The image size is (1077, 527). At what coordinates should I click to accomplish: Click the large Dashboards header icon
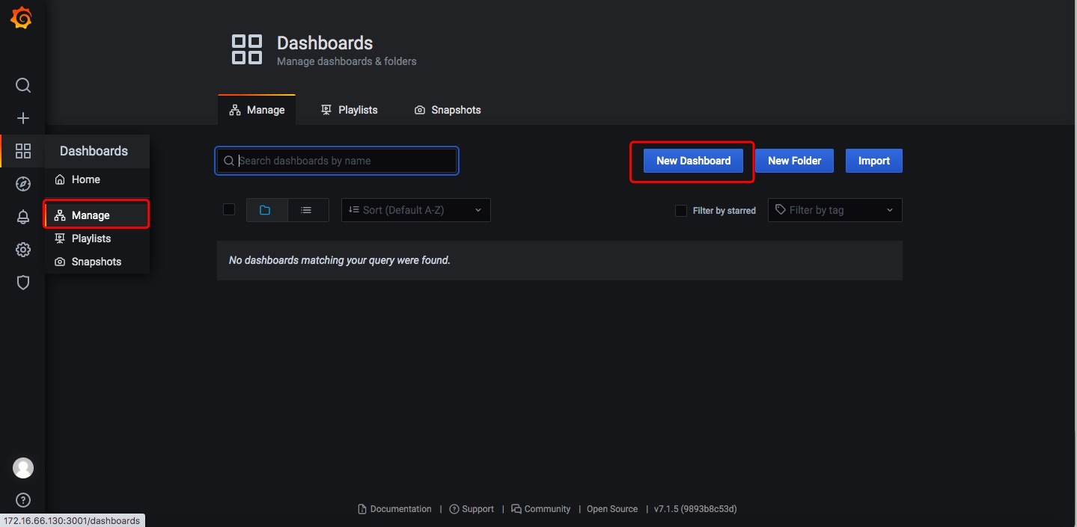[247, 49]
